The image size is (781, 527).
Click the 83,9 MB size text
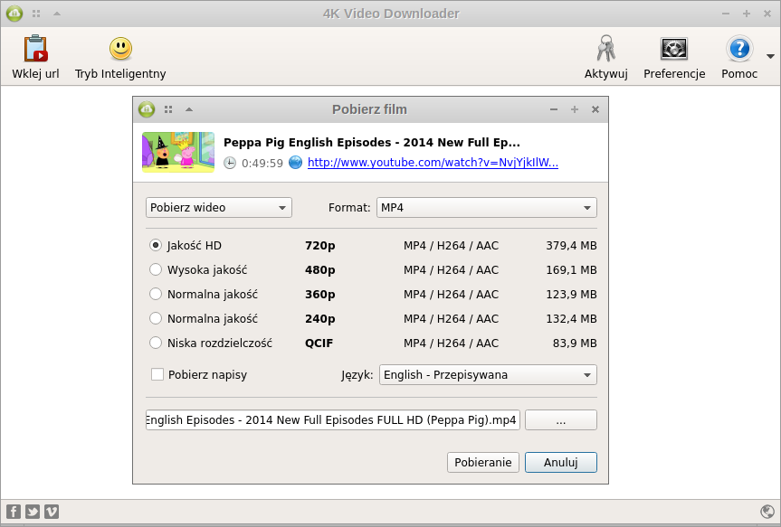[575, 343]
